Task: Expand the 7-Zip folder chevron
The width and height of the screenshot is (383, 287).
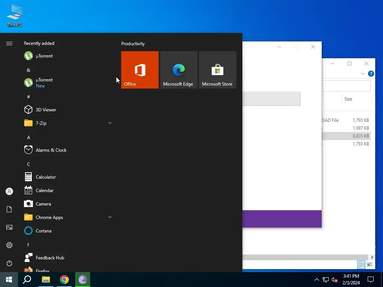Action: coord(110,123)
